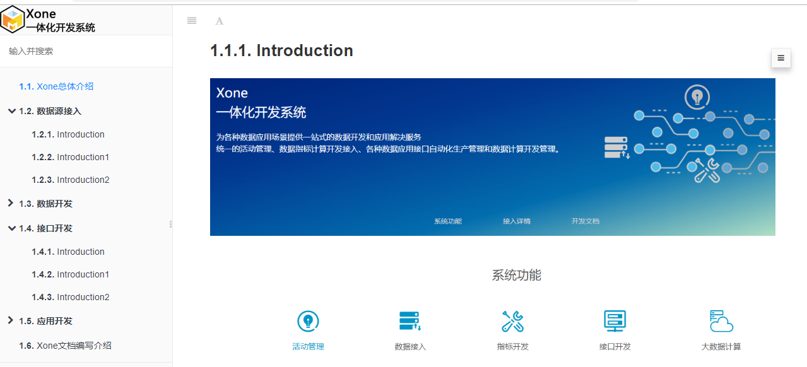The height and width of the screenshot is (367, 807).
Task: Click the banner wrench tools icon
Action: pyautogui.click(x=707, y=170)
